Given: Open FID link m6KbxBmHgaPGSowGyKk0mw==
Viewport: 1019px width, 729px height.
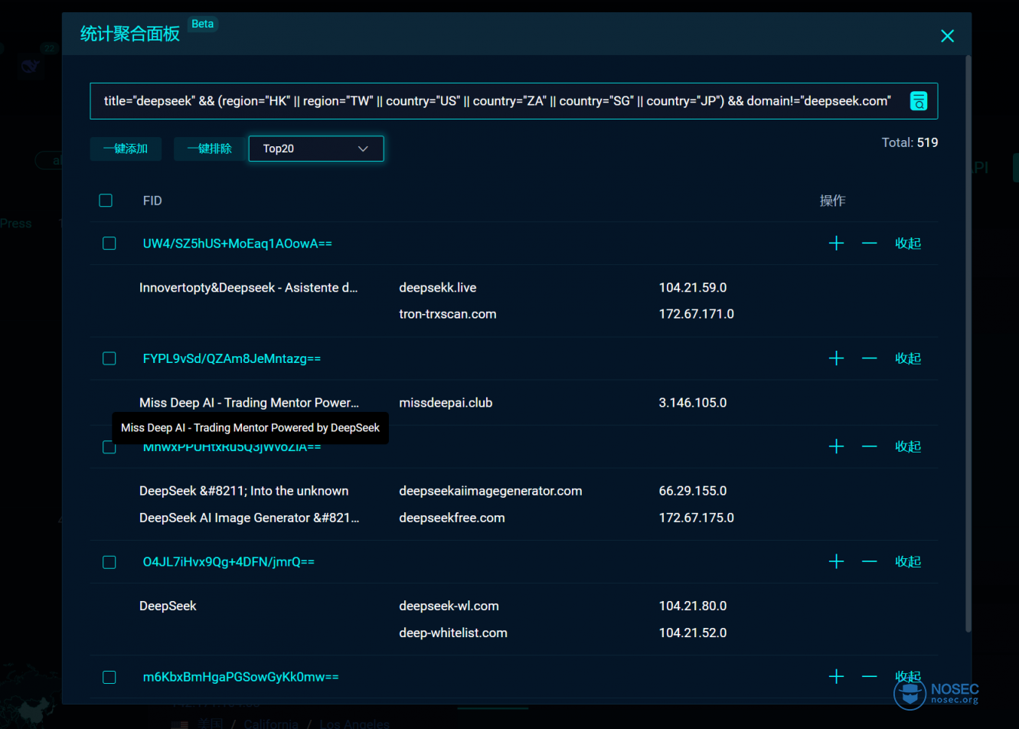Looking at the screenshot, I should click(x=240, y=677).
